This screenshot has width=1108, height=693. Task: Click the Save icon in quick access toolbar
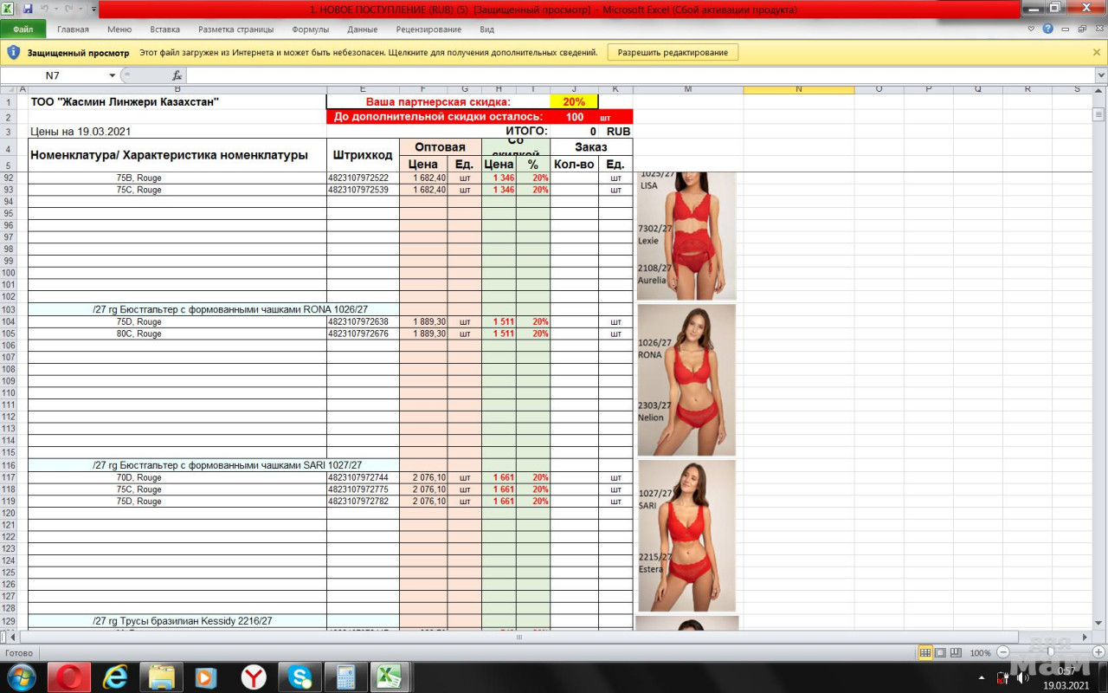tap(28, 9)
